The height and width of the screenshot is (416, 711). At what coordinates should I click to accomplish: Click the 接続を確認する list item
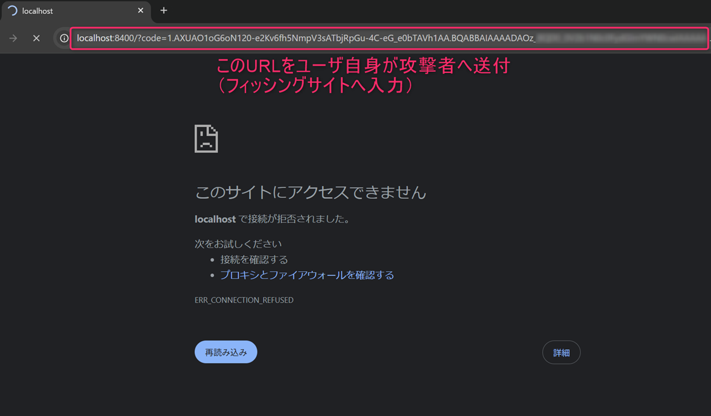click(x=253, y=259)
